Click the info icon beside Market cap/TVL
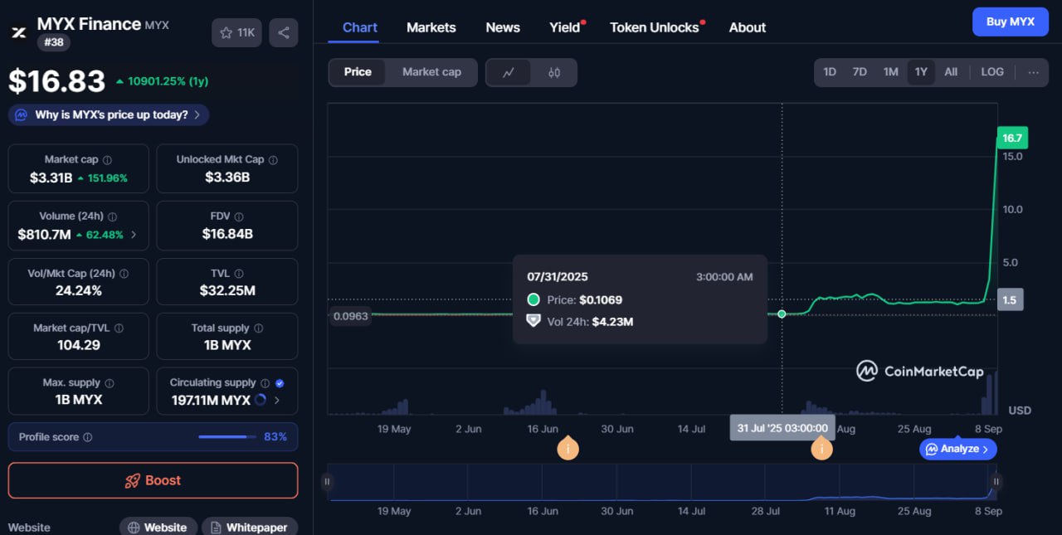The image size is (1062, 535). [119, 328]
